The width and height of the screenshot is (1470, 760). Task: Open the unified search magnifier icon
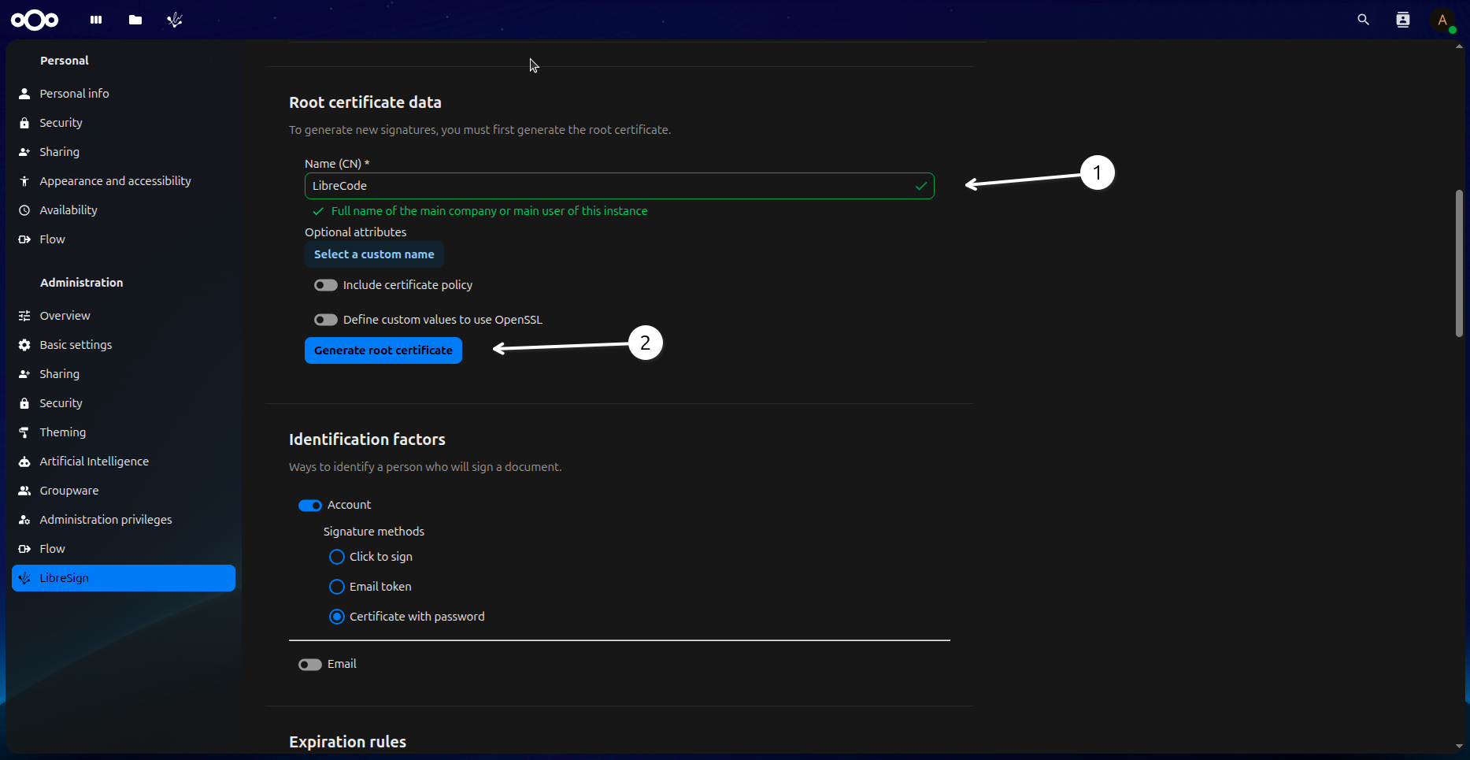1364,20
